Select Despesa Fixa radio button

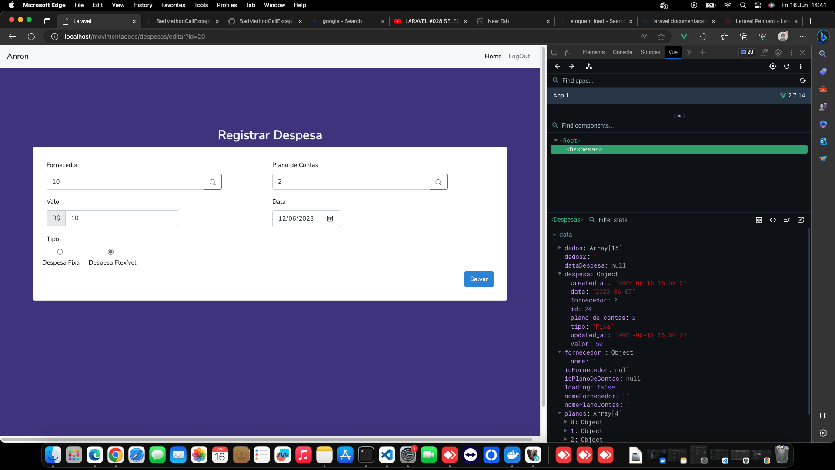tap(60, 252)
